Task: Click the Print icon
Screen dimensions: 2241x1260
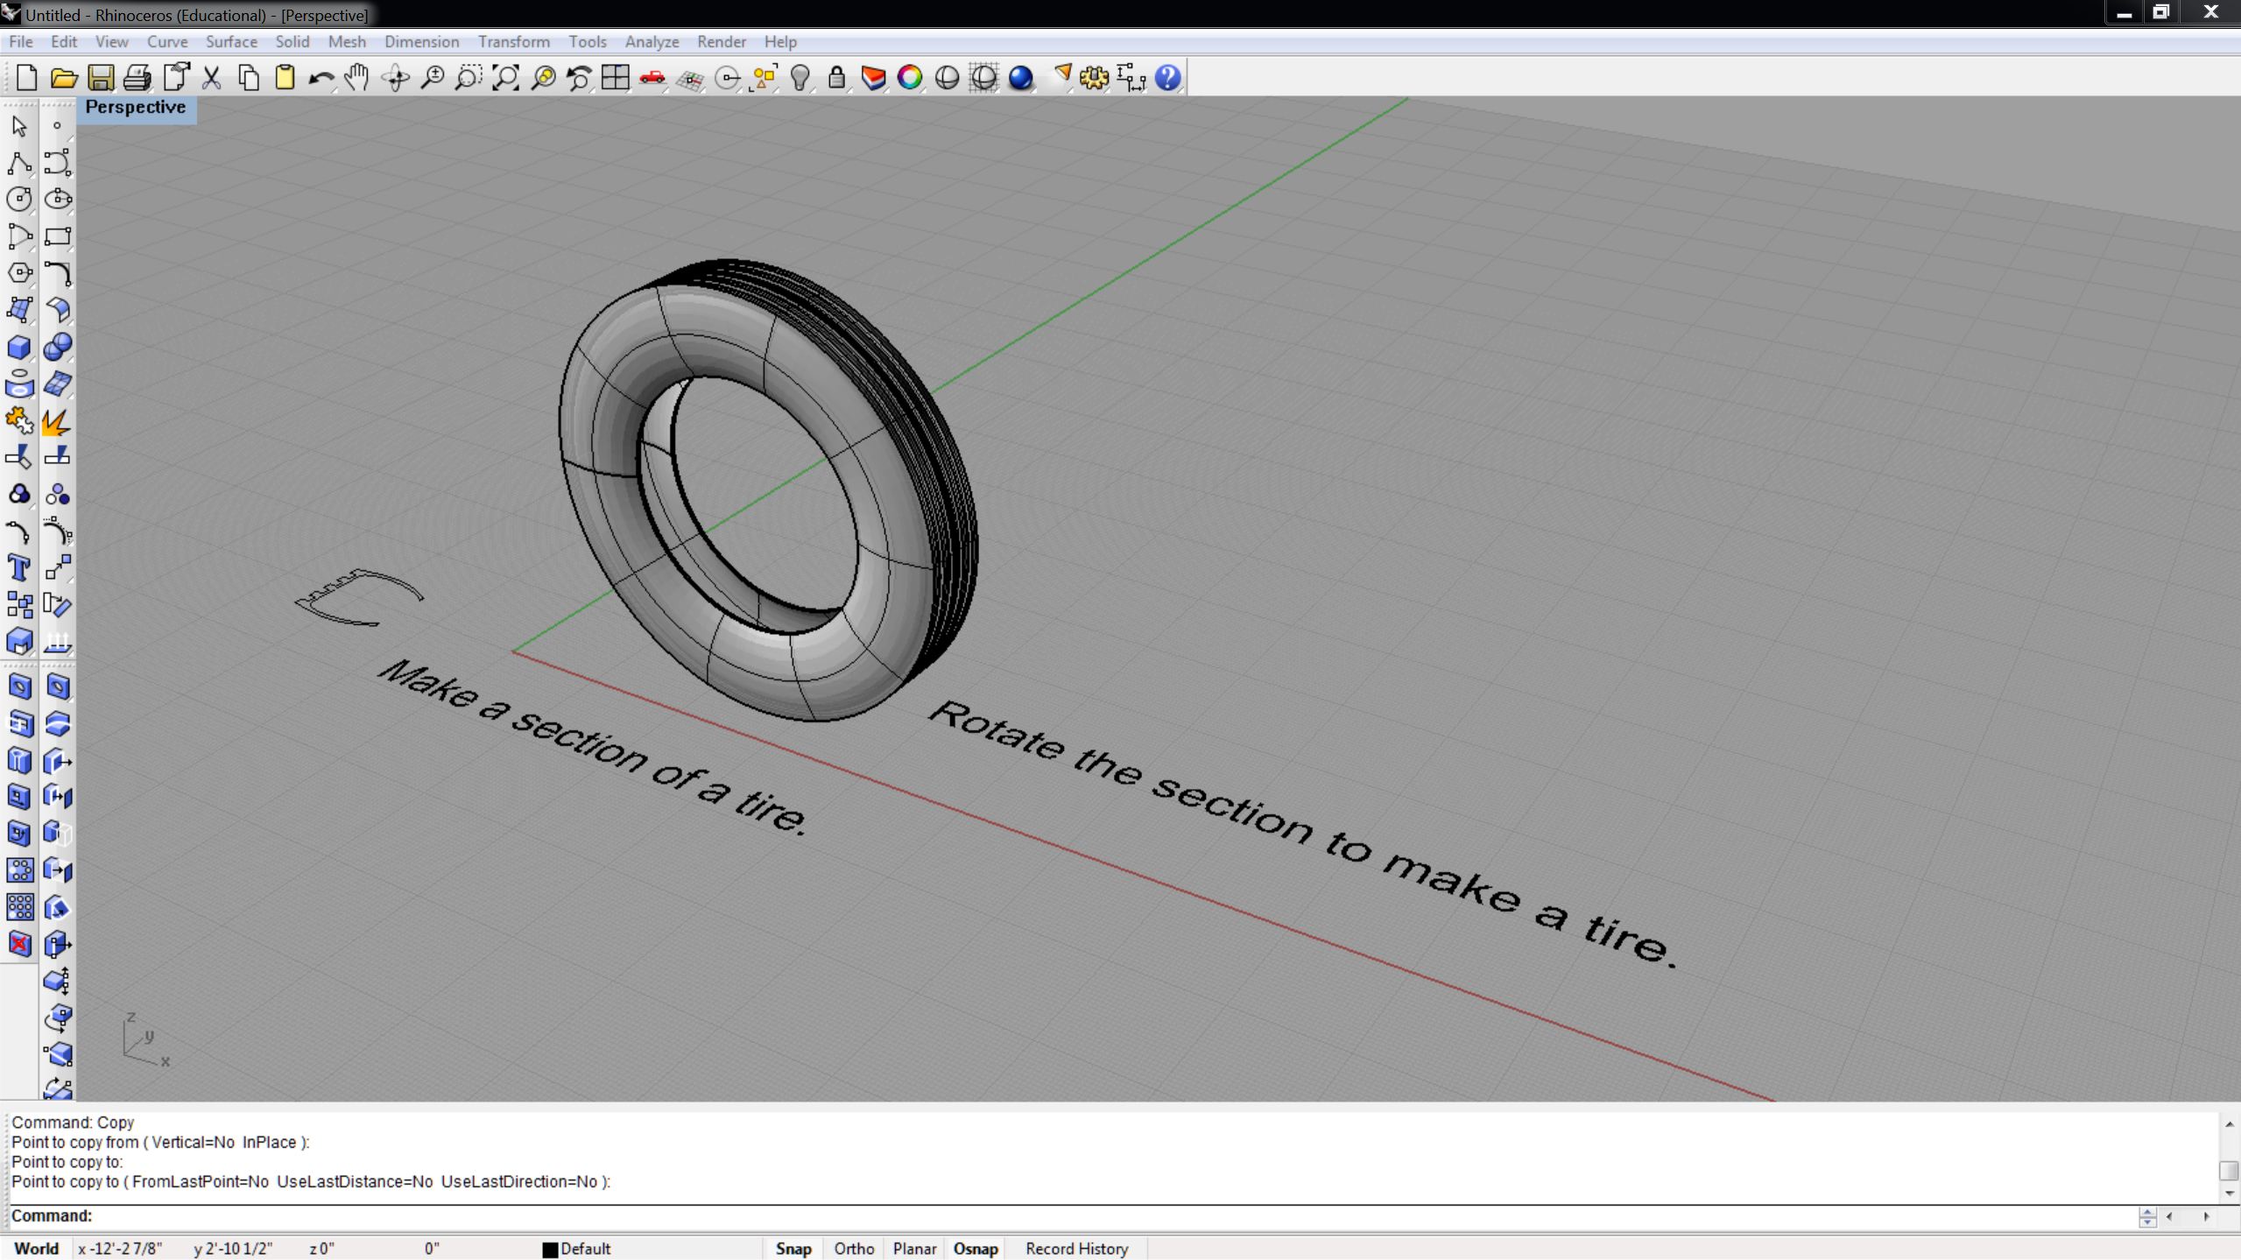Action: tap(137, 78)
